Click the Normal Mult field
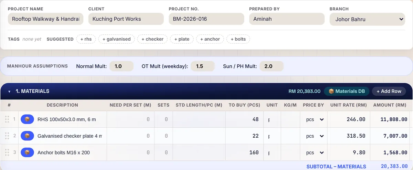 (121, 66)
